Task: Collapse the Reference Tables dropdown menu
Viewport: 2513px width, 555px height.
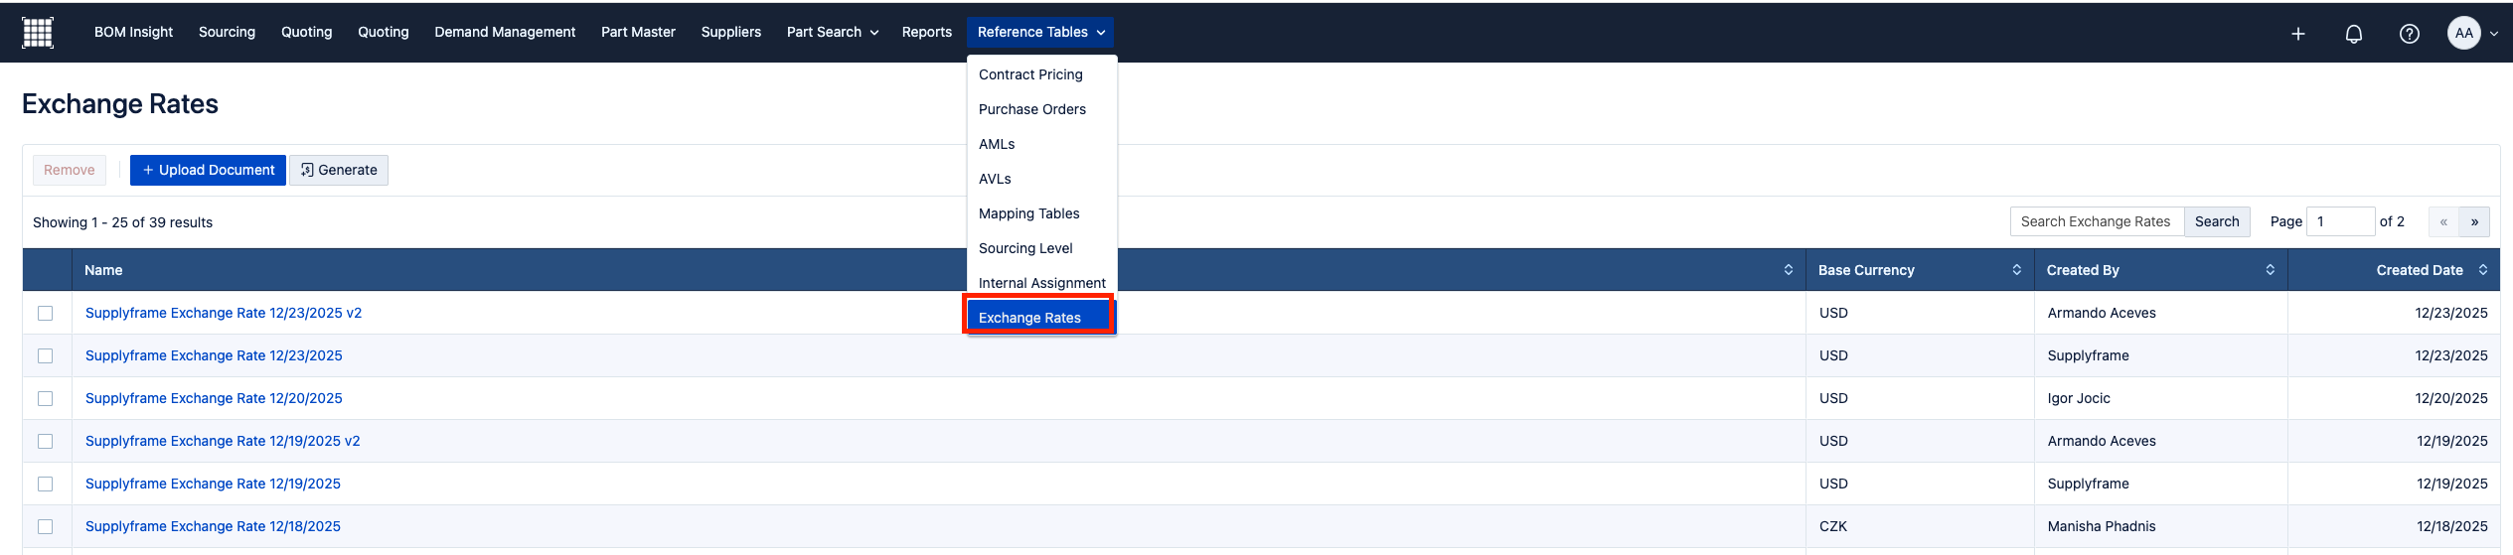Action: click(1039, 33)
